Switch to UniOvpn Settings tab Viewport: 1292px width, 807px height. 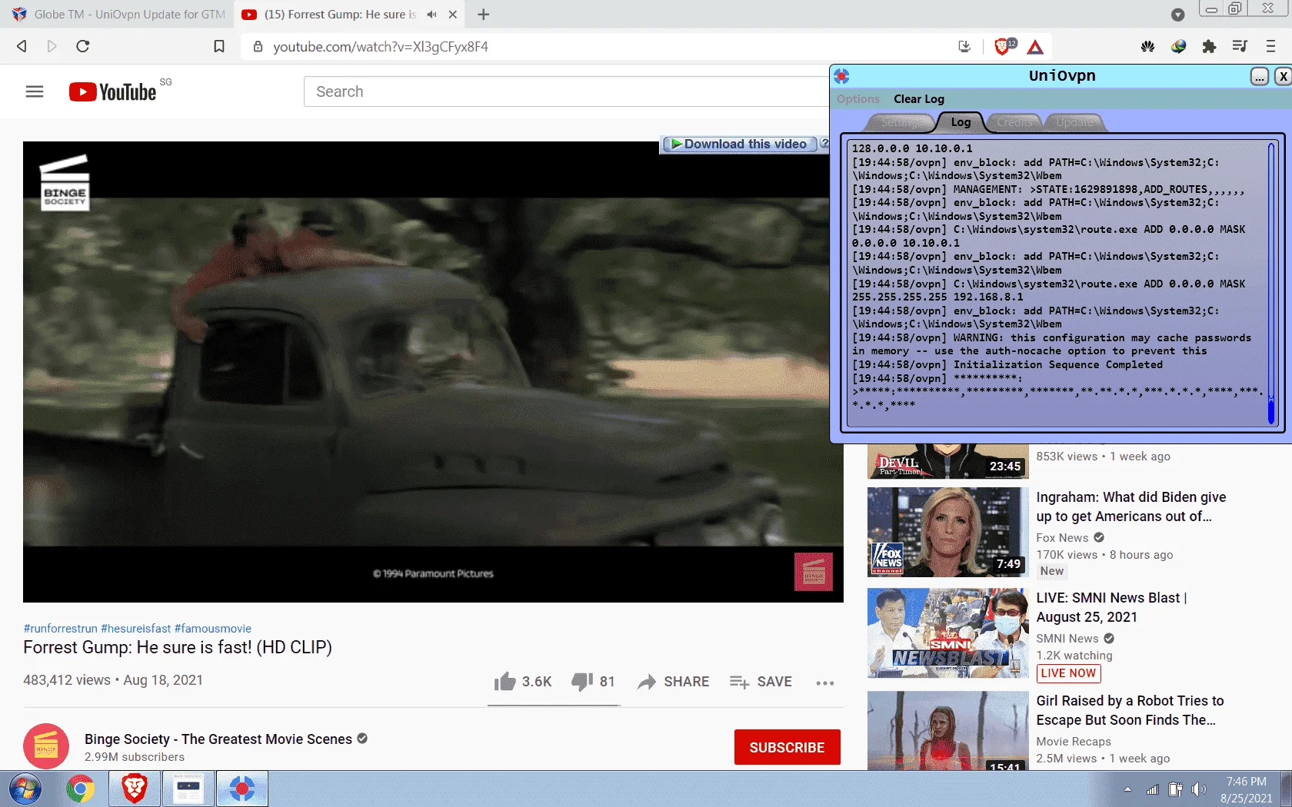[900, 122]
